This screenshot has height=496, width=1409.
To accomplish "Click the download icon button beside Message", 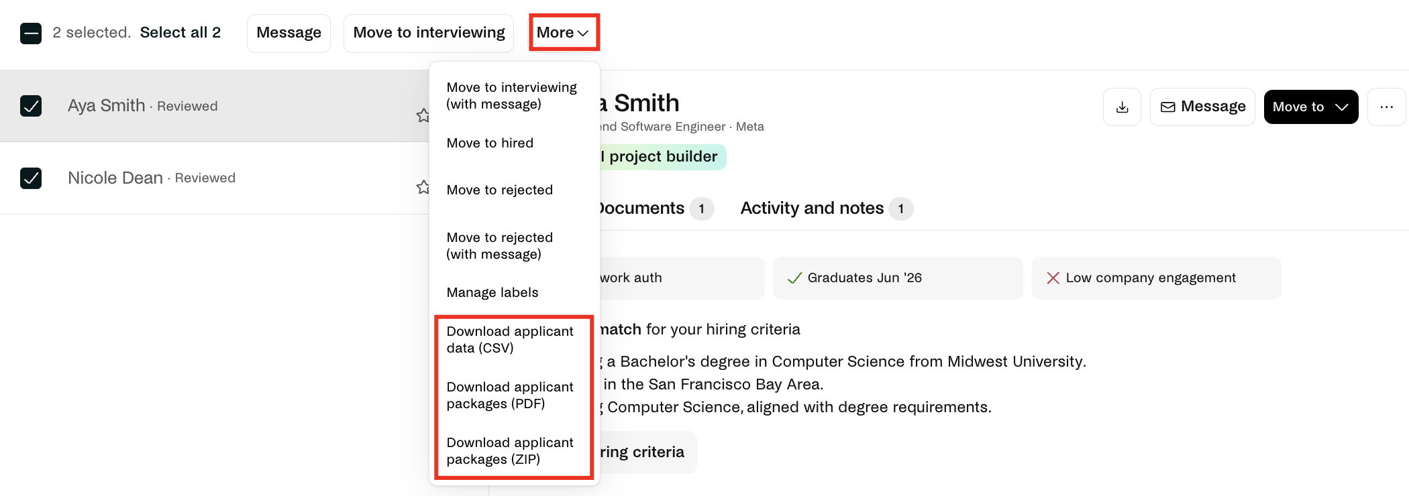I will [1122, 107].
